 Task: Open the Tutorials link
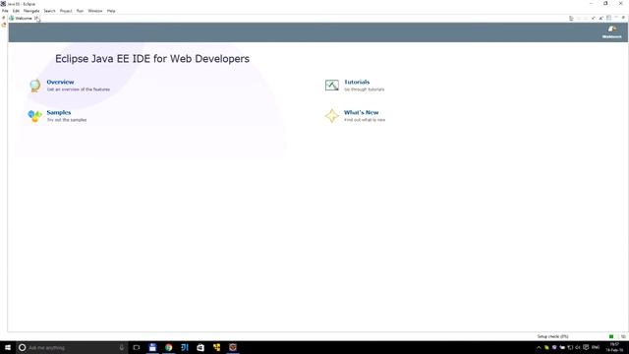pos(357,82)
